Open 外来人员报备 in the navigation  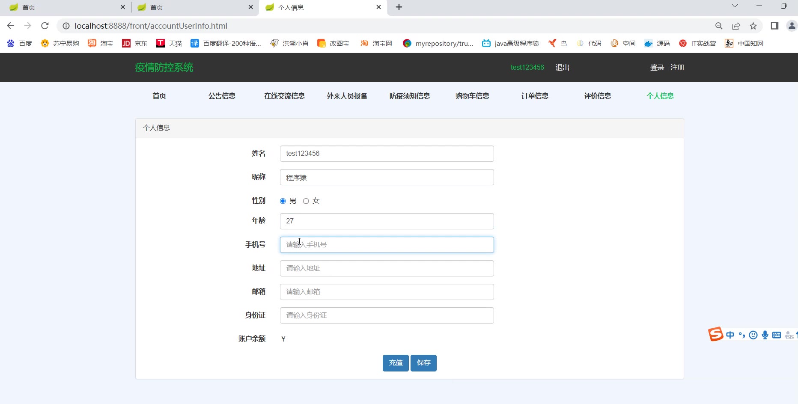[347, 96]
